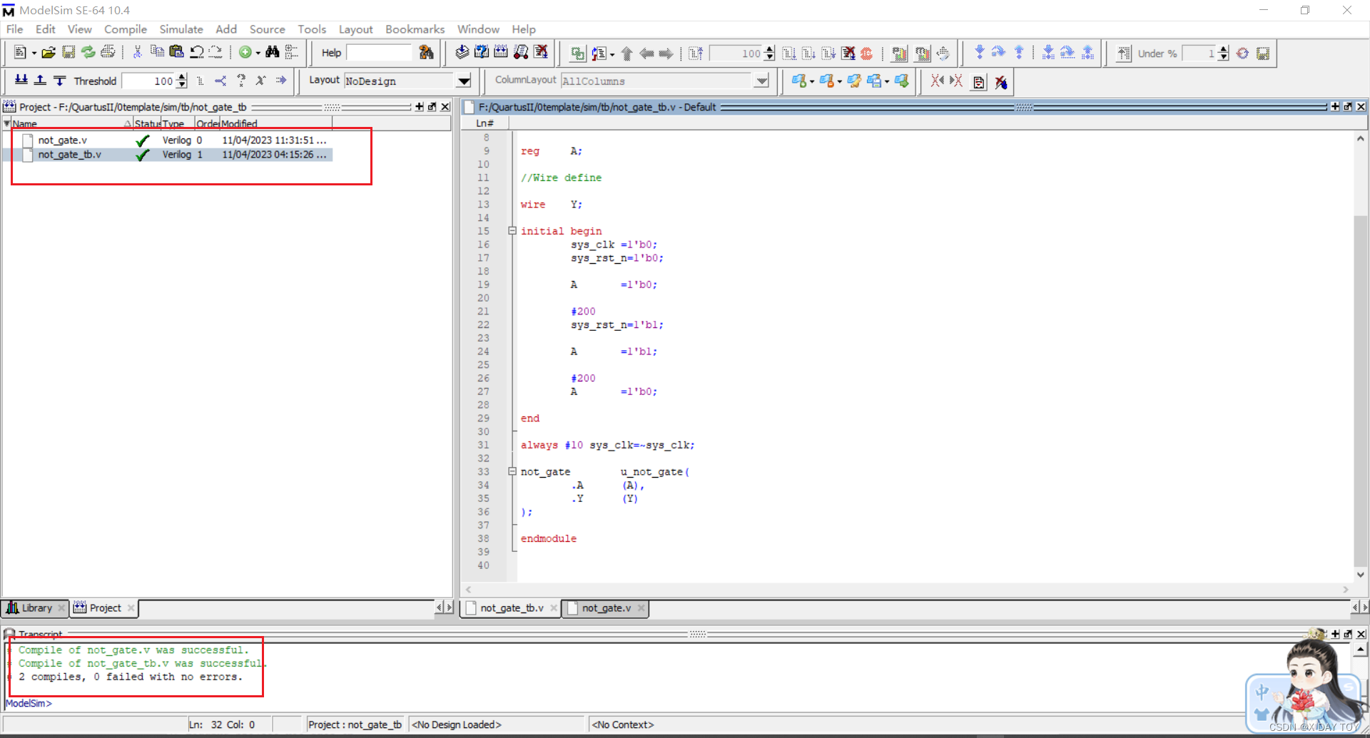Image resolution: width=1370 pixels, height=738 pixels.
Task: Switch to the Library tab
Action: [x=36, y=608]
